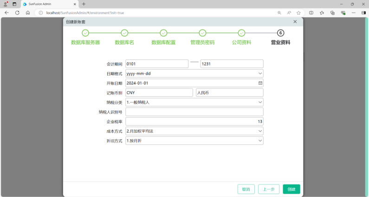Open split screen icon
This screenshot has height=197, width=369.
click(x=311, y=13)
